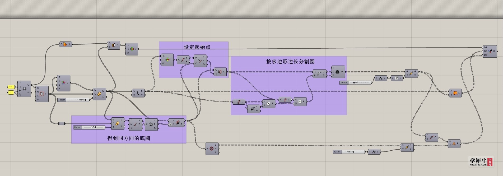Select the C/Pt component feeding Weave
Screen dimensions: 503x176
(x=320, y=73)
